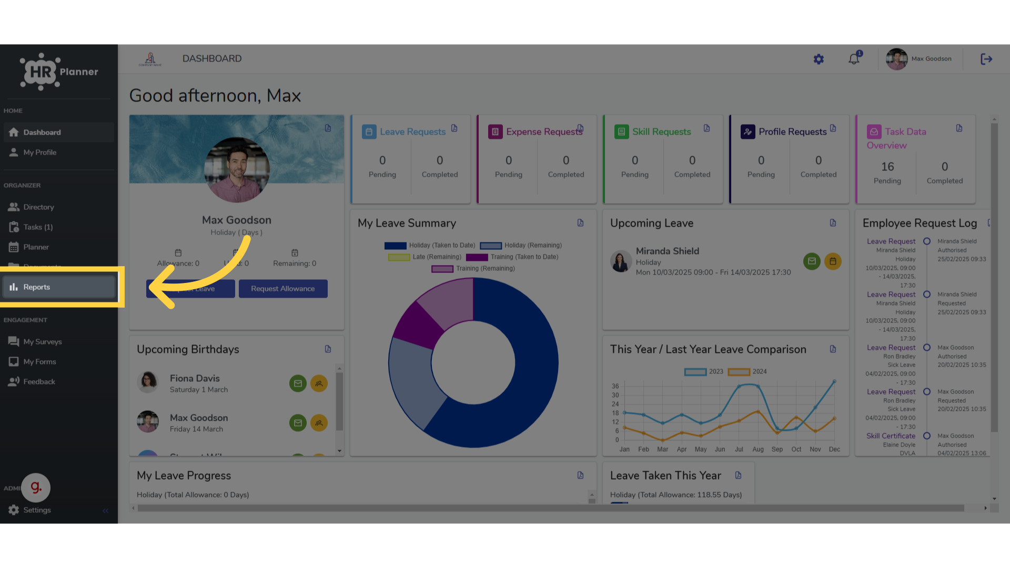The width and height of the screenshot is (1010, 568).
Task: Click the document icon on My Leave Summary
Action: coord(581,223)
